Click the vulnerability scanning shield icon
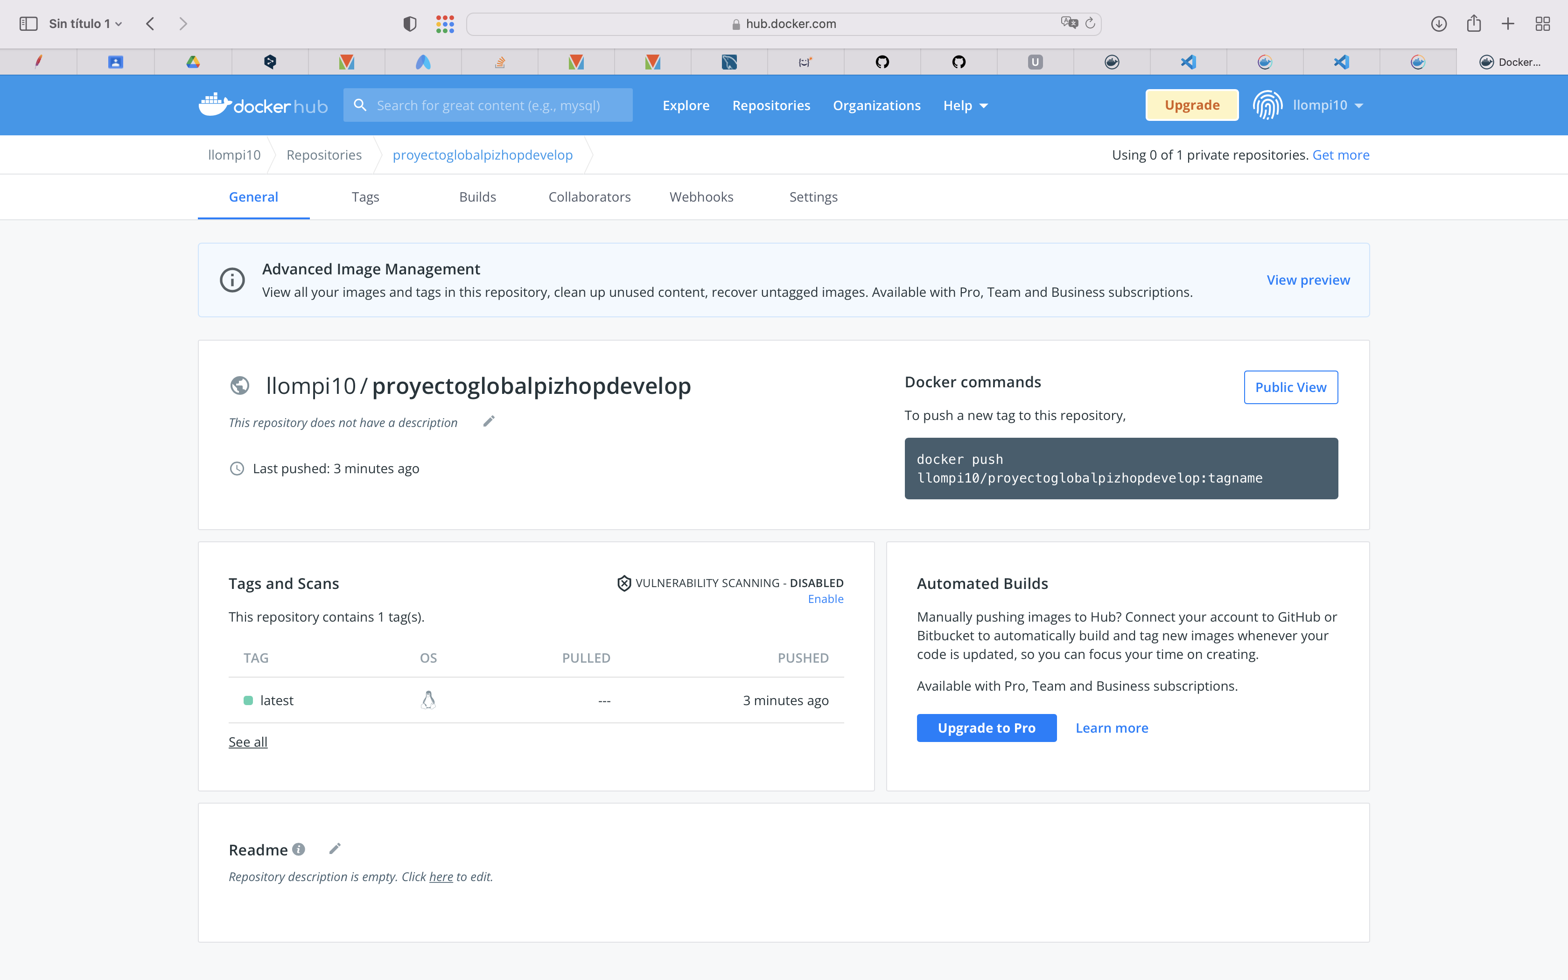This screenshot has width=1568, height=980. [x=623, y=583]
